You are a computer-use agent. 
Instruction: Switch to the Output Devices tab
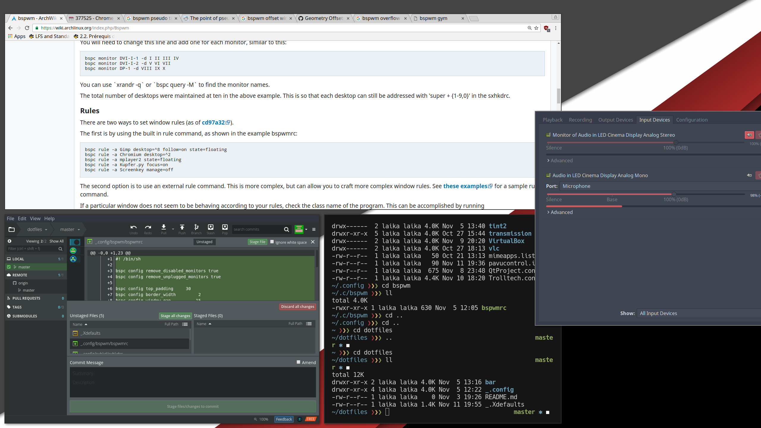click(x=615, y=119)
